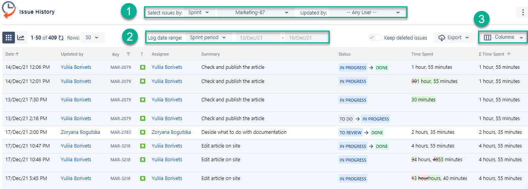This screenshot has width=528, height=189.
Task: Click the T type column header
Action: [142, 54]
